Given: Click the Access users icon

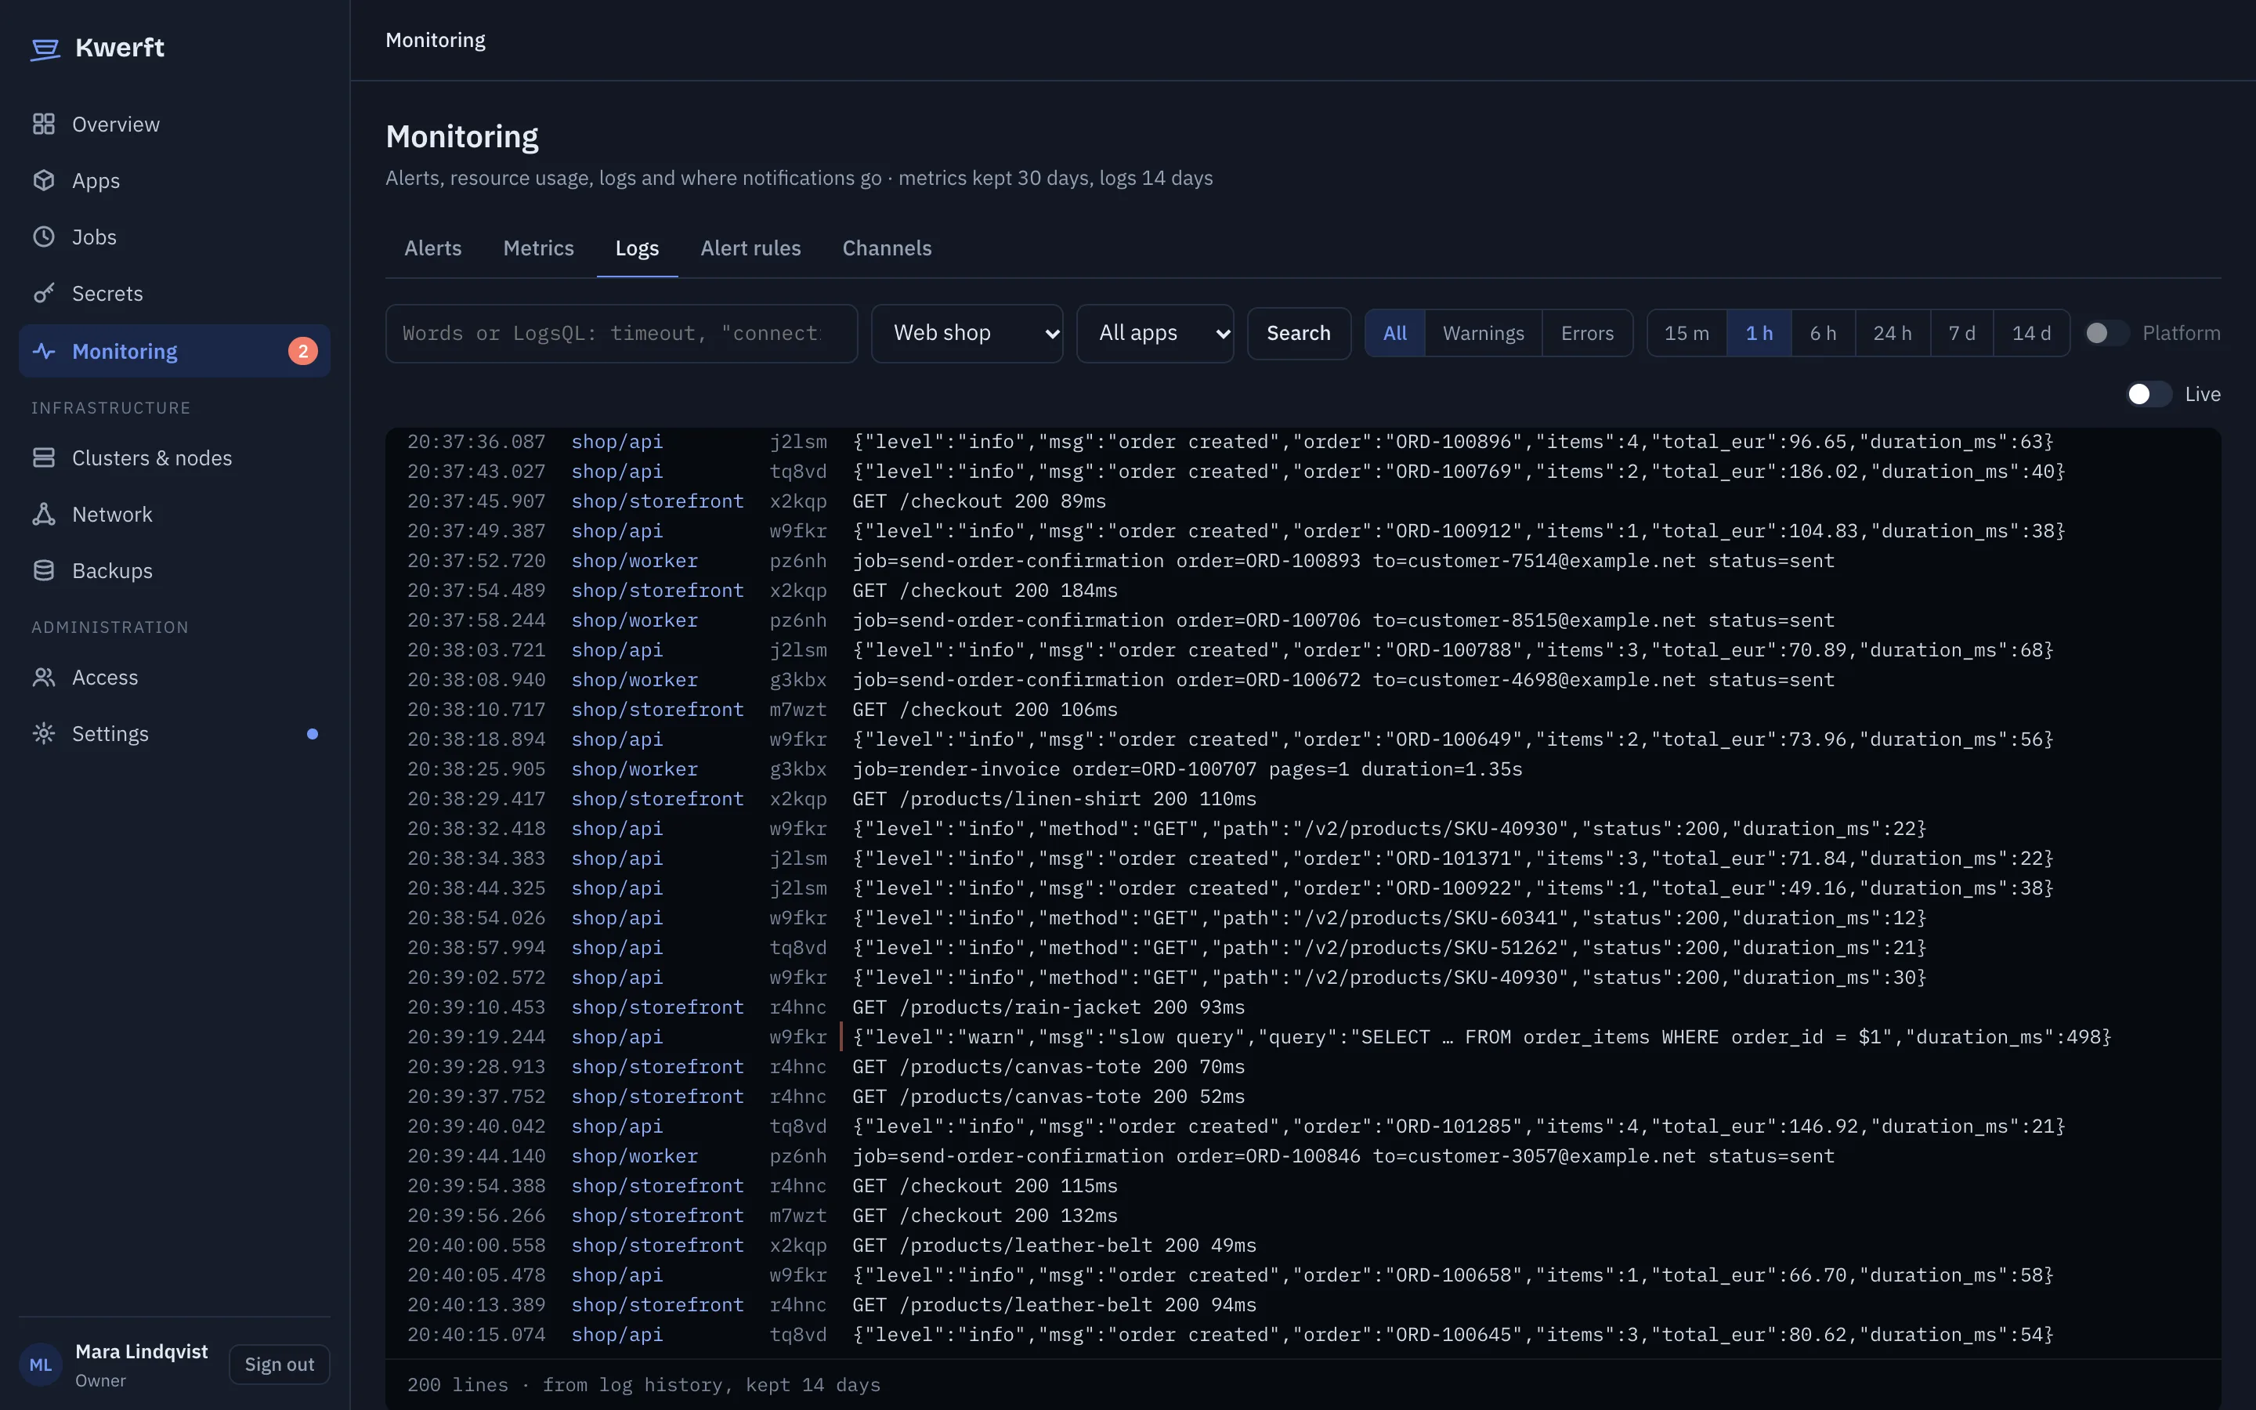Looking at the screenshot, I should 44,677.
